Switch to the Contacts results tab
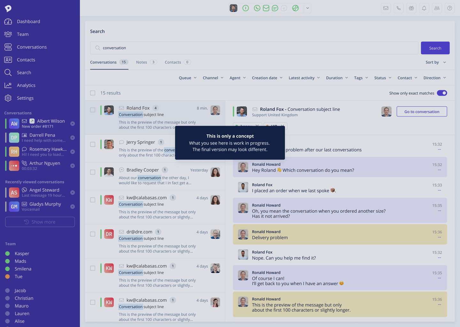This screenshot has width=460, height=327. (x=177, y=62)
